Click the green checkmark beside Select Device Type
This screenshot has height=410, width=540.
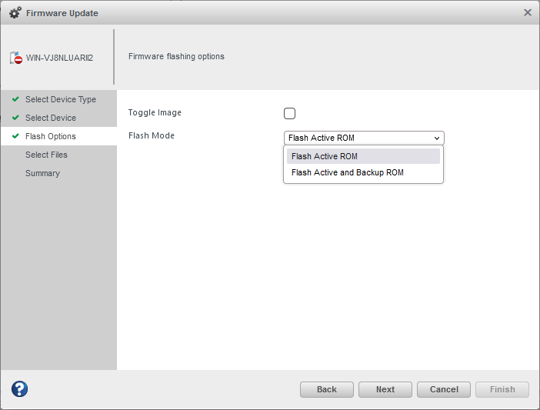[x=15, y=99]
